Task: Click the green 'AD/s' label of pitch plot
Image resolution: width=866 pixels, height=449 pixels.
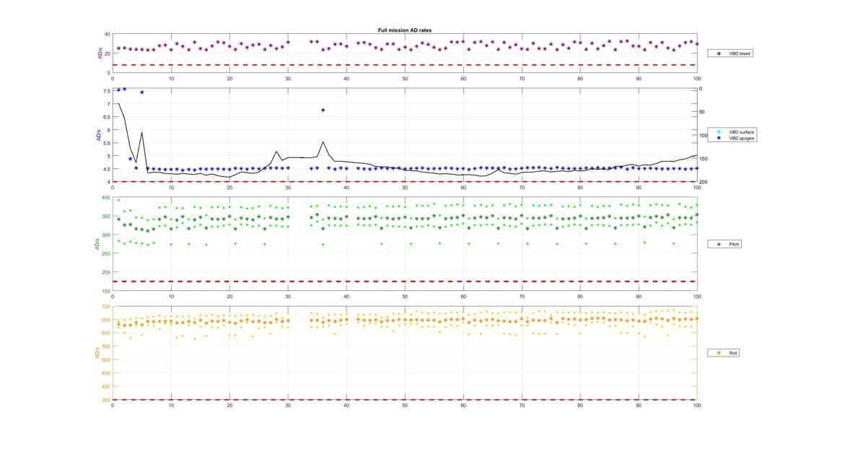Action: (x=96, y=244)
